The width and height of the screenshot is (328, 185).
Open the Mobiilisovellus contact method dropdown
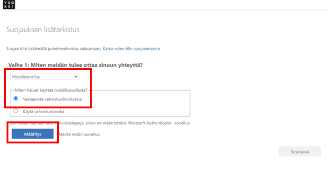tap(45, 77)
